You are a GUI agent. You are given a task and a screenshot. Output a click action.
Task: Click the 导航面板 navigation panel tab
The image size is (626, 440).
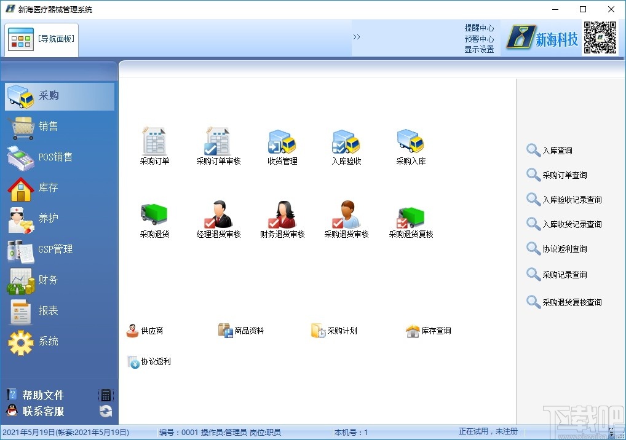tap(42, 39)
